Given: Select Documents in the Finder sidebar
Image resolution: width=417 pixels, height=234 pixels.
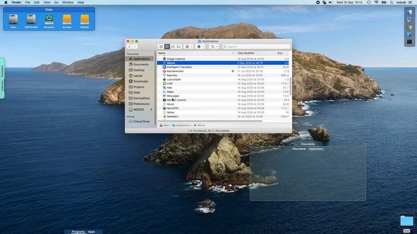Looking at the screenshot, I should [139, 64].
